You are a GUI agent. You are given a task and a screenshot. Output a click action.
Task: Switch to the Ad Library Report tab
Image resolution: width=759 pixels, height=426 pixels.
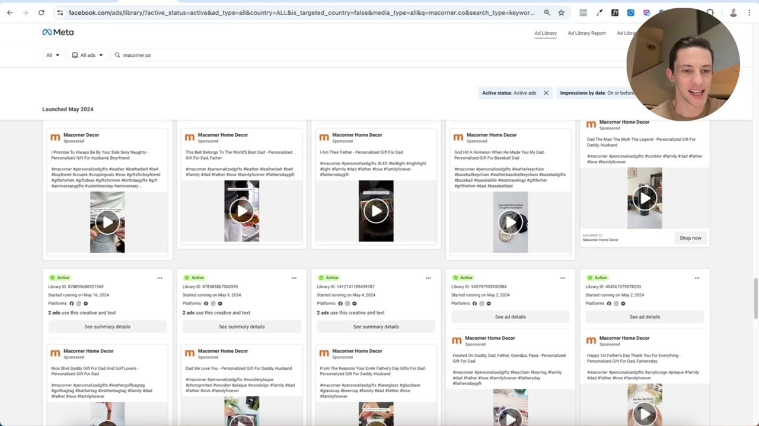click(586, 33)
